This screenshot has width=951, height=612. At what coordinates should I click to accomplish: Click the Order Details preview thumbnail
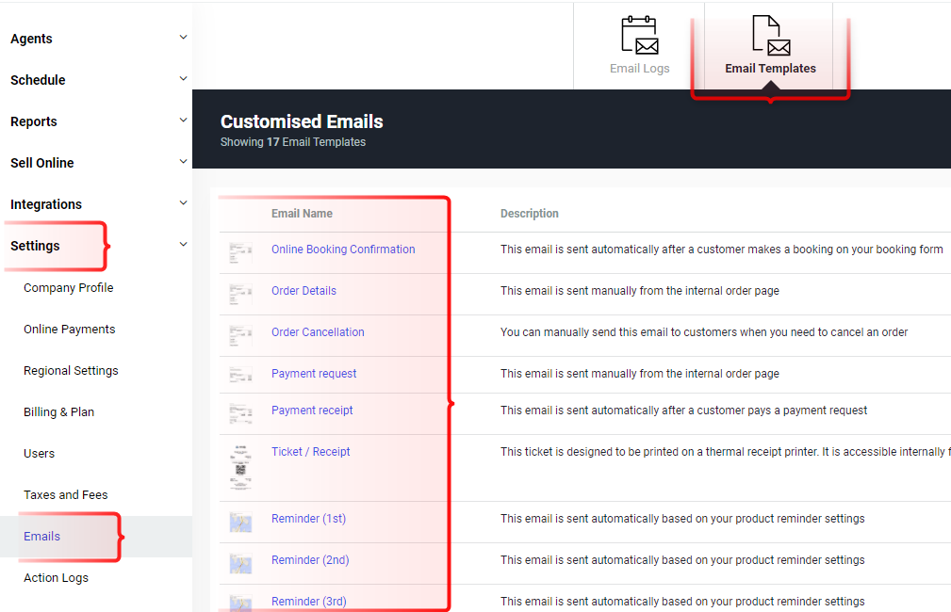pos(240,295)
